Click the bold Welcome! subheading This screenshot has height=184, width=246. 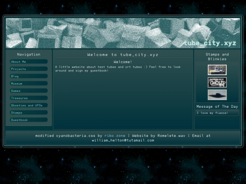point(123,62)
